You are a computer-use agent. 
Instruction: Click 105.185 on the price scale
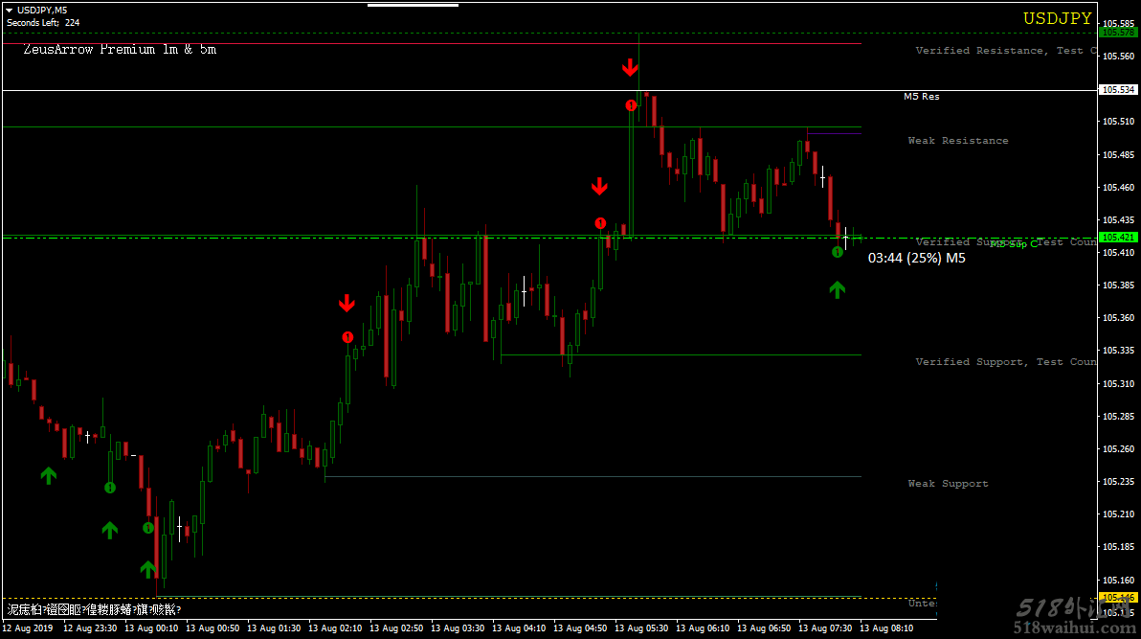coord(1118,546)
